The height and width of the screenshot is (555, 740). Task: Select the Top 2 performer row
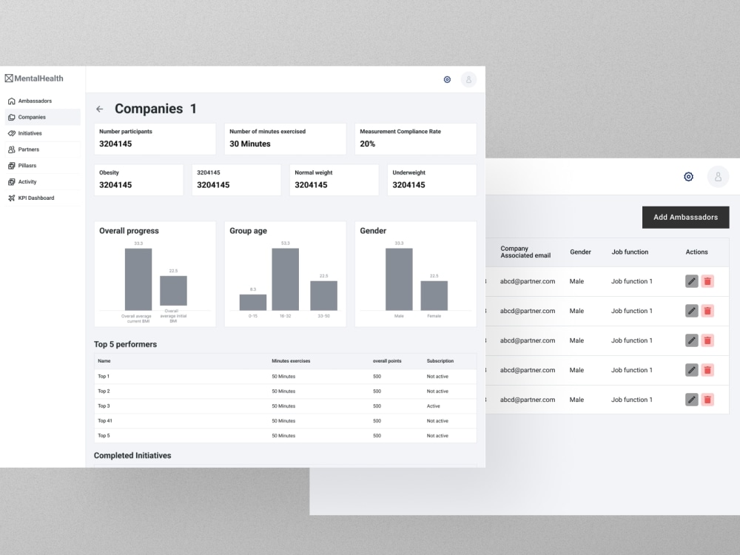[285, 391]
